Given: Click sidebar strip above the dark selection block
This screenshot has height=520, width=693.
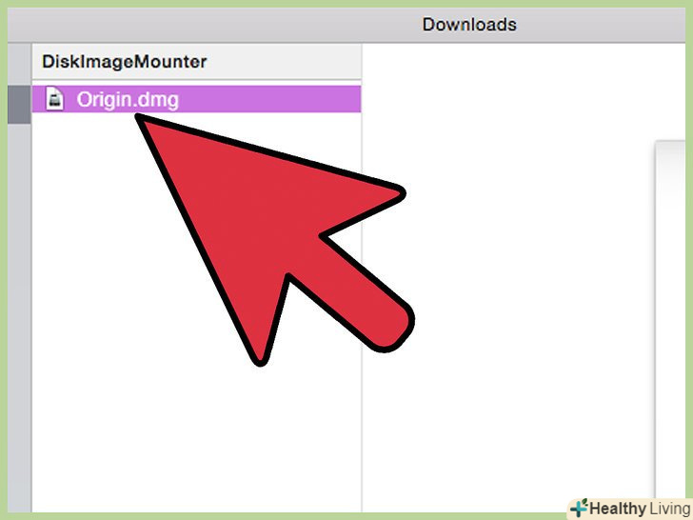Looking at the screenshot, I should (19, 65).
